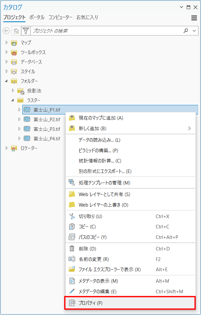Screen dimensions: 201x315
Task: Select the 富士山_P4.tif tree item
Action: pos(47,139)
